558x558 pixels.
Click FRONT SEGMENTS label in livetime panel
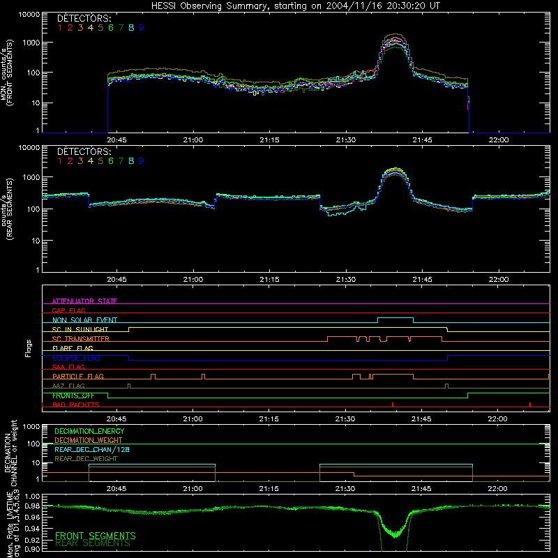click(x=96, y=536)
